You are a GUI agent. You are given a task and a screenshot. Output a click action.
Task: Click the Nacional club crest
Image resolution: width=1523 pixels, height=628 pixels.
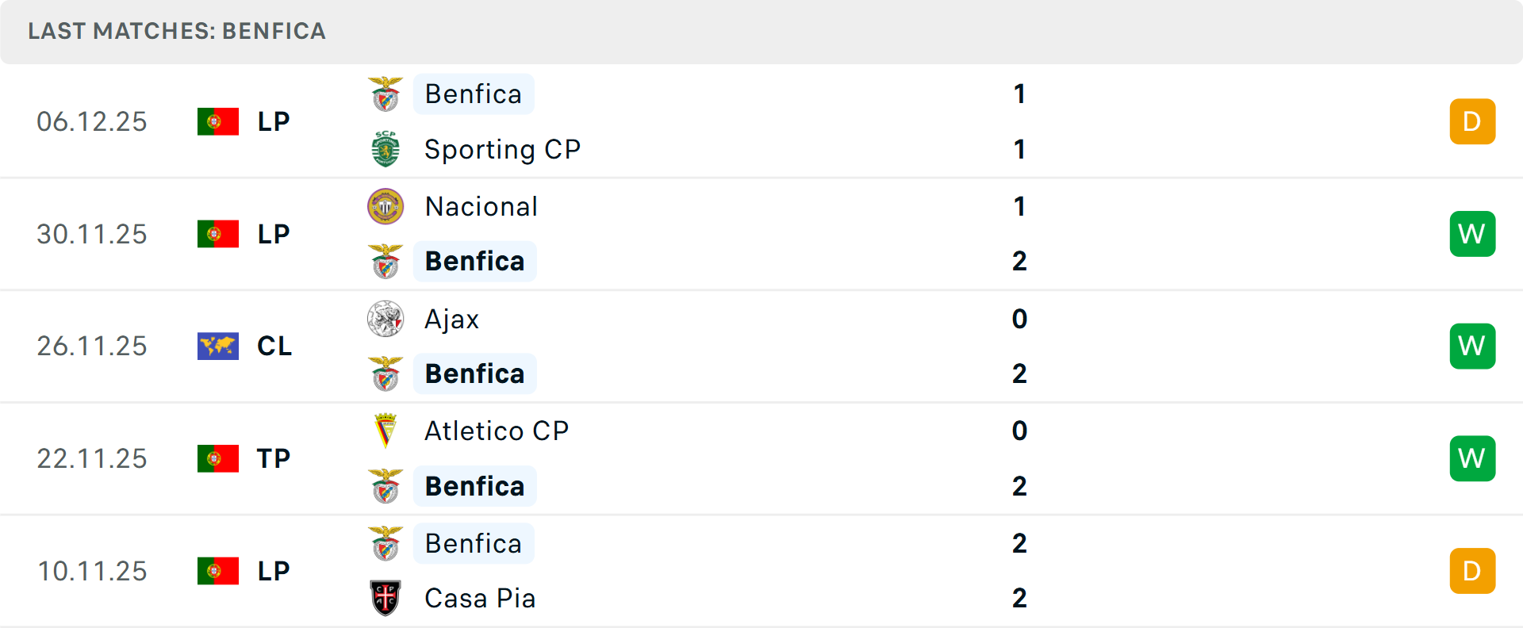point(386,206)
